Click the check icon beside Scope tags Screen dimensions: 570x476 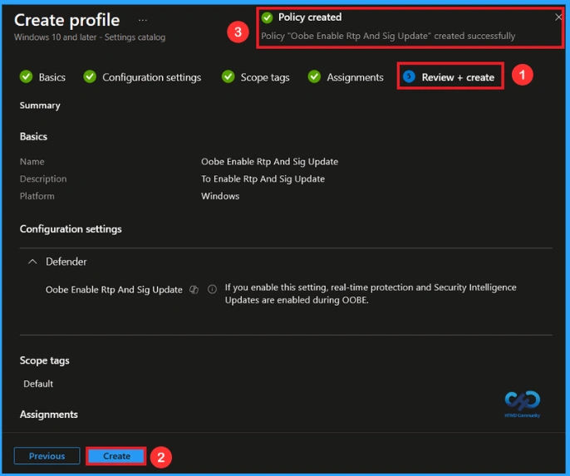pos(228,76)
